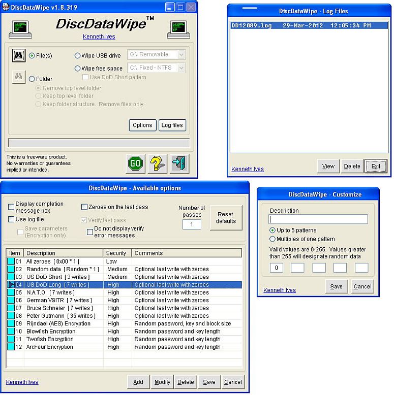The image size is (394, 395).
Task: Select the Wipe USB drive radio button
Action: (x=78, y=56)
